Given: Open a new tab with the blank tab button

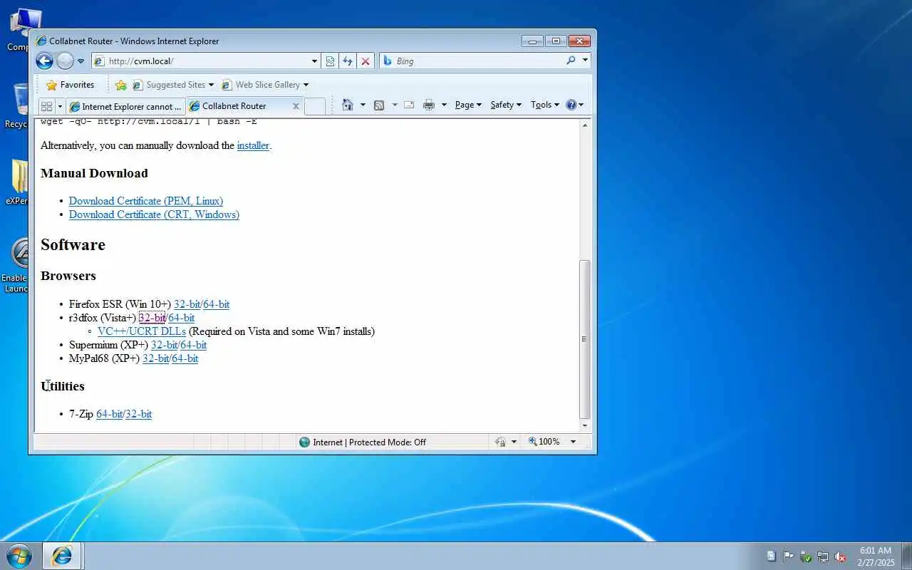Looking at the screenshot, I should (x=314, y=106).
